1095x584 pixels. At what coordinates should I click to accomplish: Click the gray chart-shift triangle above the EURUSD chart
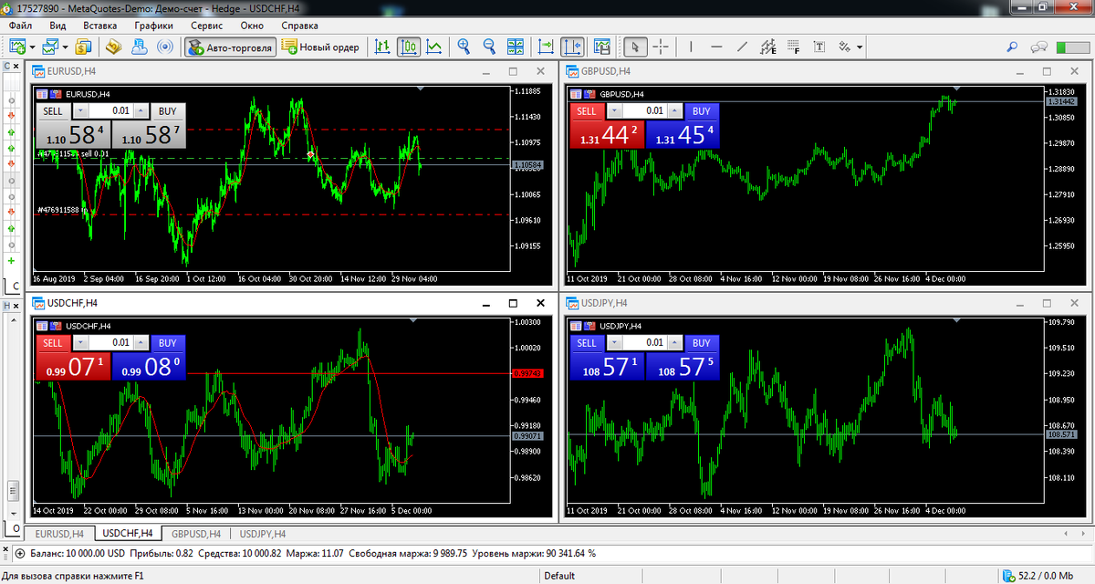coord(420,89)
